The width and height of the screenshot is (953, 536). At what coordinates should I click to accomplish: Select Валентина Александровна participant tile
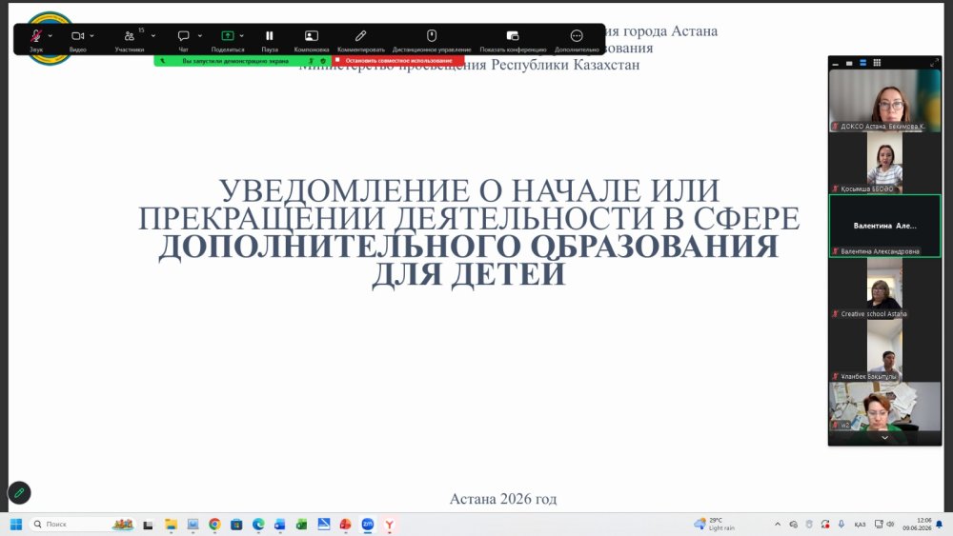tap(884, 226)
